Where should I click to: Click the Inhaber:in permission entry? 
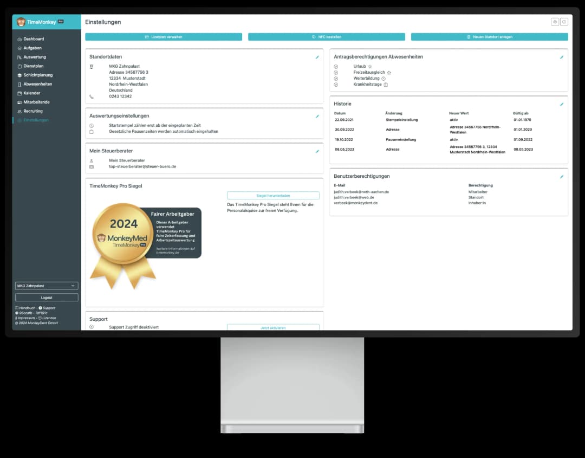point(477,203)
